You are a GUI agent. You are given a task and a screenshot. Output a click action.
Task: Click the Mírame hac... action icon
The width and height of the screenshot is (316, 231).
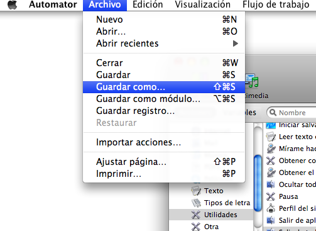click(x=271, y=149)
